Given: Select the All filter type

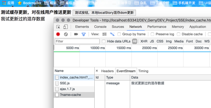Looking at the screenshot, I should (x=135, y=41).
